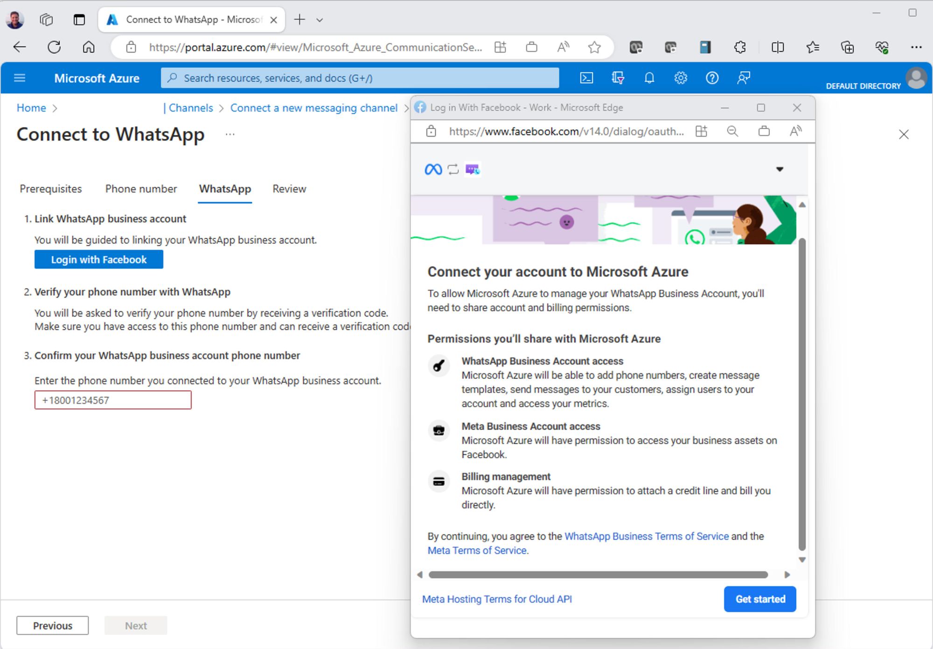This screenshot has width=933, height=649.
Task: Open more options ellipsis beside title
Action: click(x=230, y=134)
